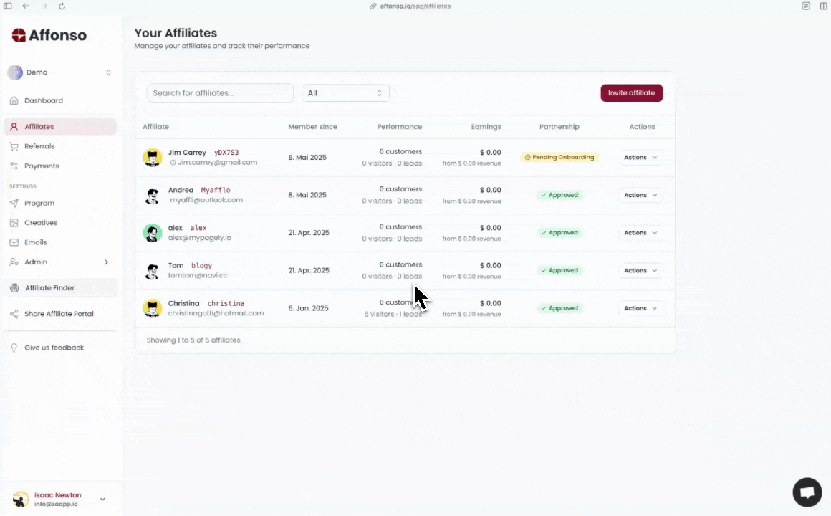Click the Approved badge for Andrea

(559, 195)
